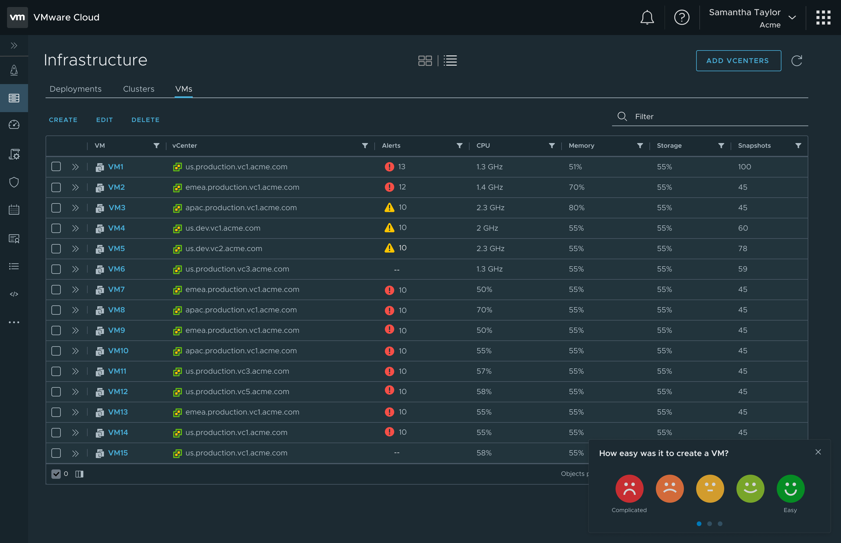Open the calendar sidebar icon

point(14,209)
